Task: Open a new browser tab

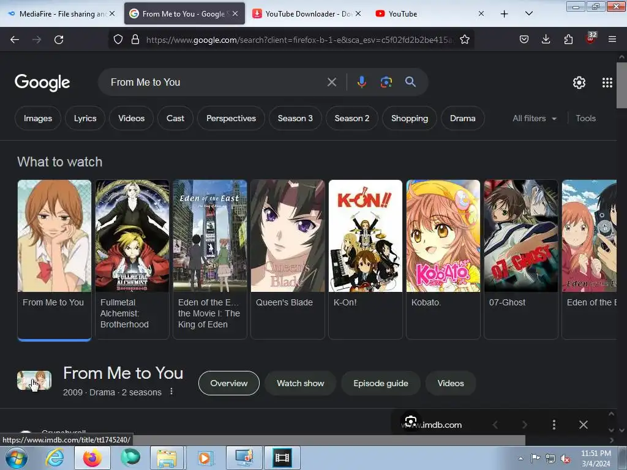Action: [x=505, y=14]
